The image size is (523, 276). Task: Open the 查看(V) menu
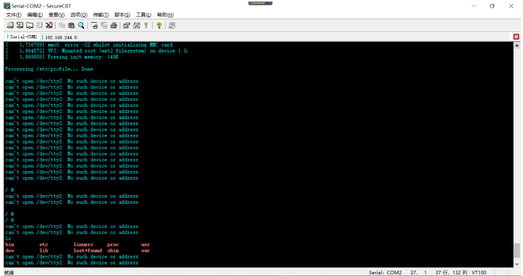click(57, 15)
